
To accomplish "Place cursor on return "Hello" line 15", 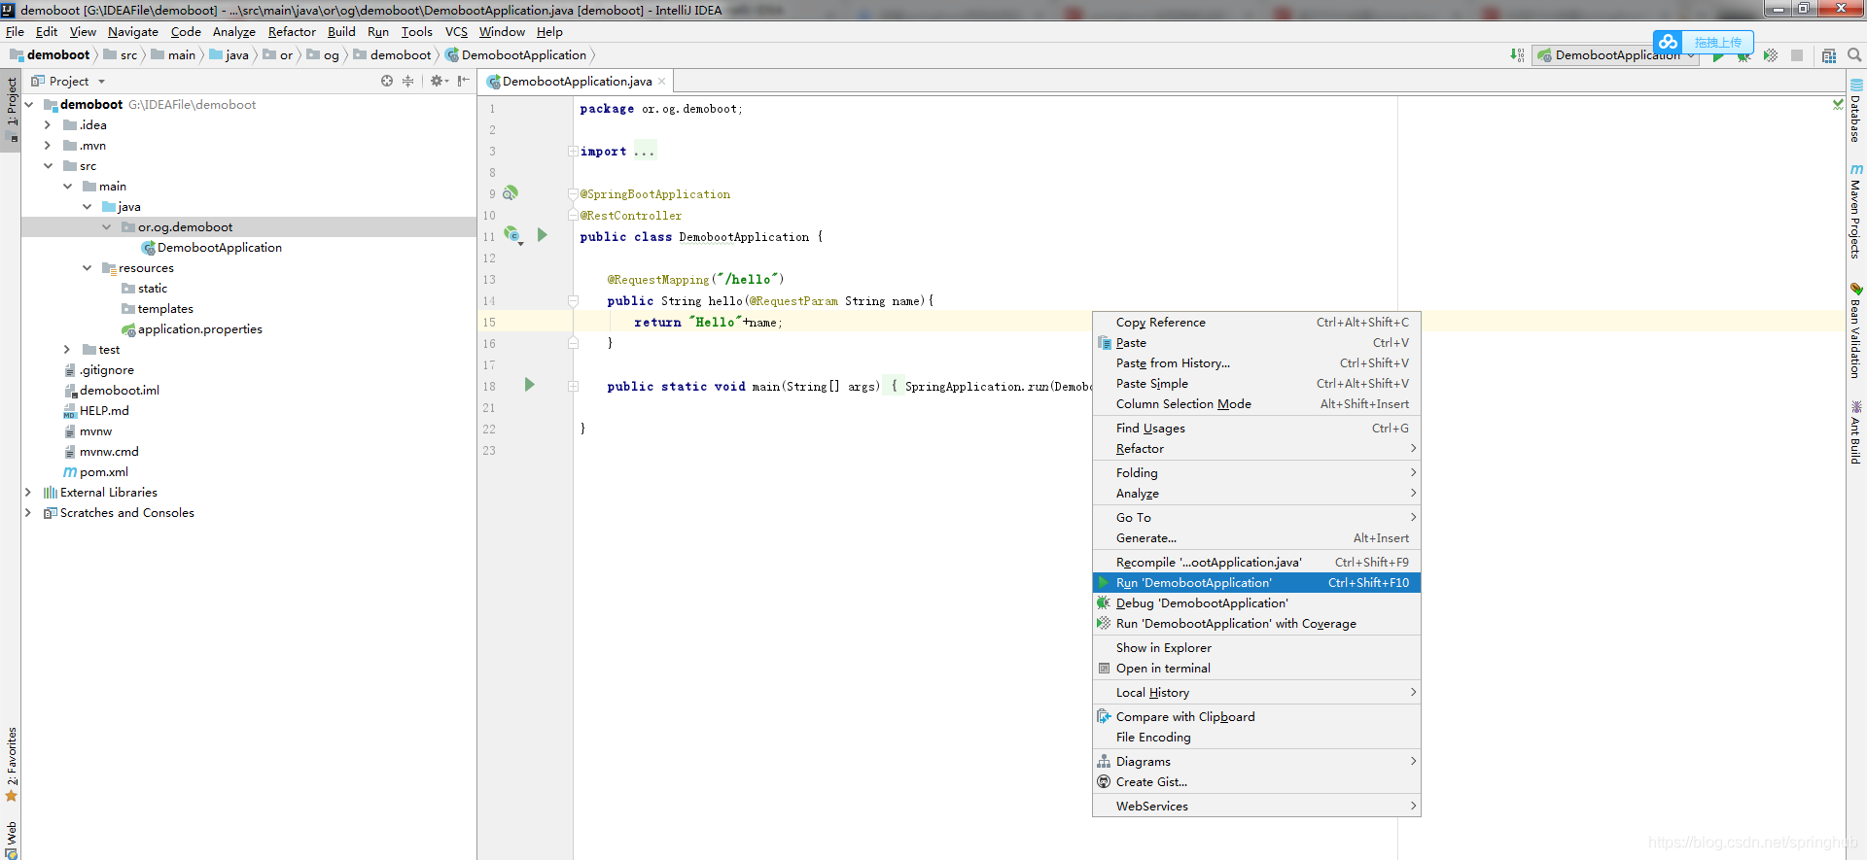I will 708,322.
